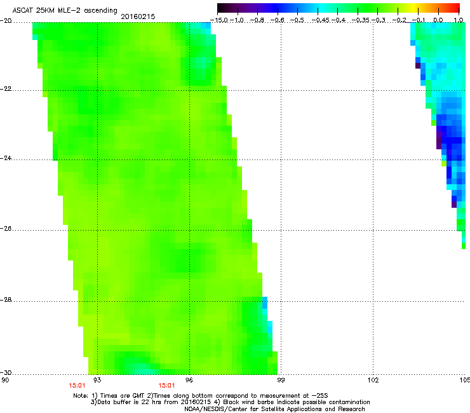Click the -0.35 colorbar label
Image resolution: width=470 pixels, height=413 pixels.
pos(361,20)
